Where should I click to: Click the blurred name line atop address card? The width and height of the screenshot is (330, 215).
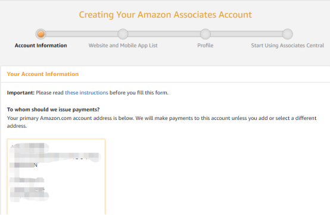tap(29, 146)
